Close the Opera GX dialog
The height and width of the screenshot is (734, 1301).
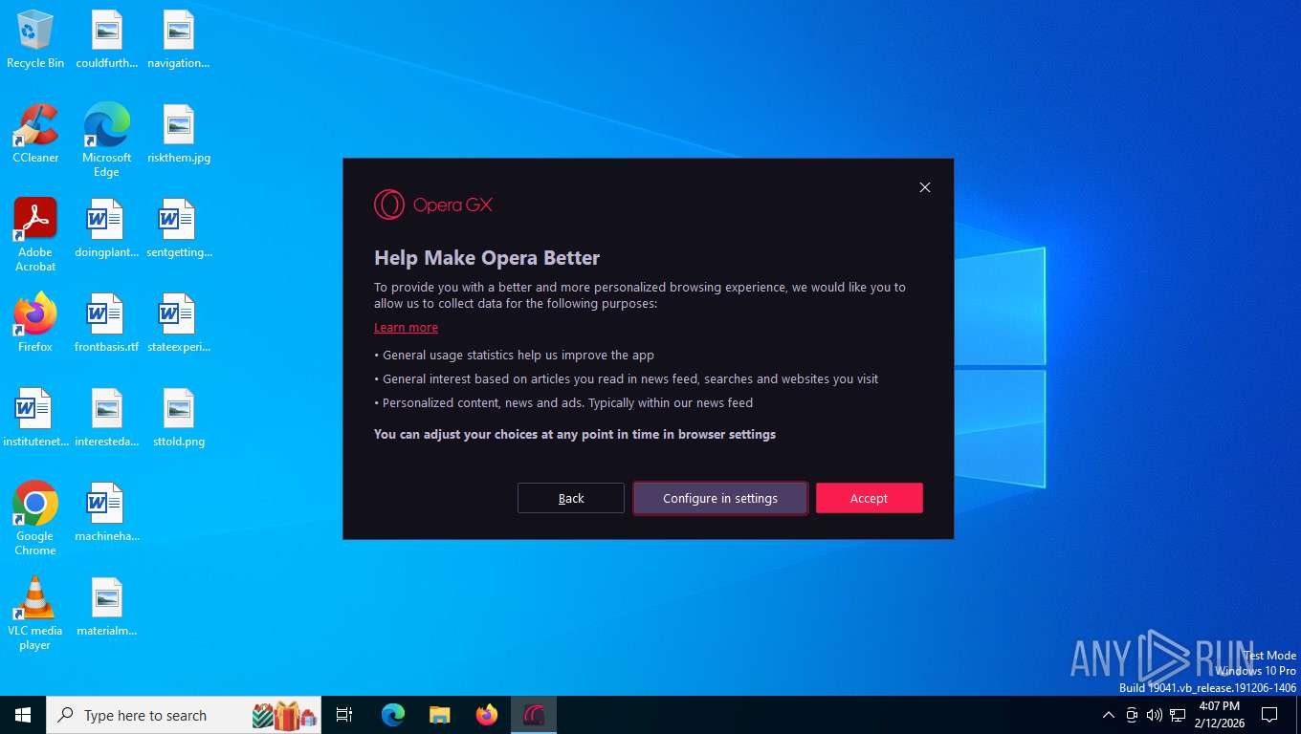pyautogui.click(x=925, y=187)
